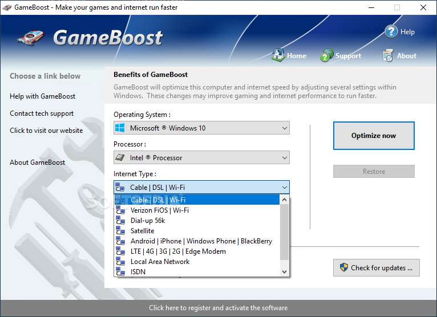437x317 pixels.
Task: Click Check for updates button
Action: tap(377, 268)
